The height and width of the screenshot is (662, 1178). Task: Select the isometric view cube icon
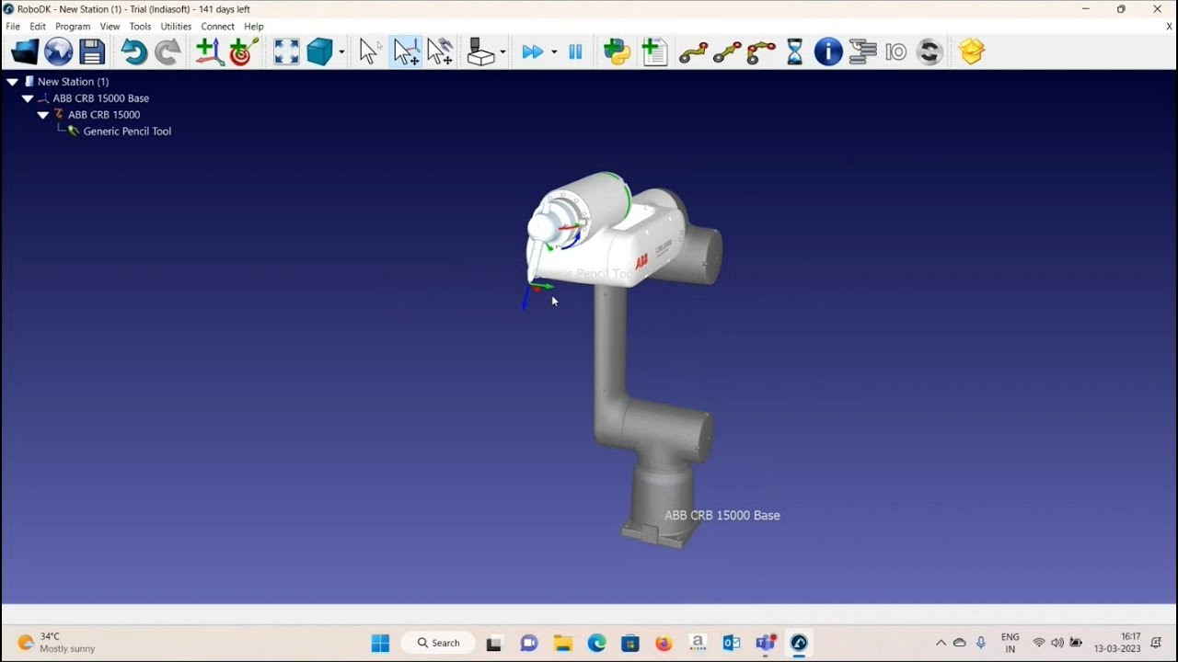click(x=319, y=51)
